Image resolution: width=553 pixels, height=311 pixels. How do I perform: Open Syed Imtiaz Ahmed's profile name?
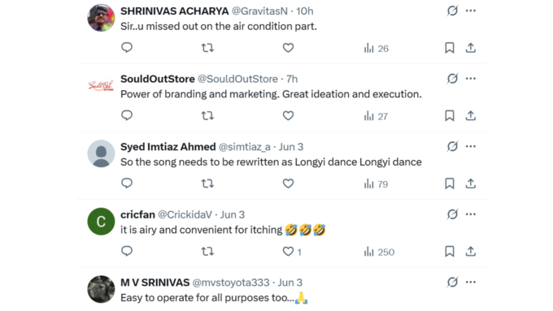point(168,147)
